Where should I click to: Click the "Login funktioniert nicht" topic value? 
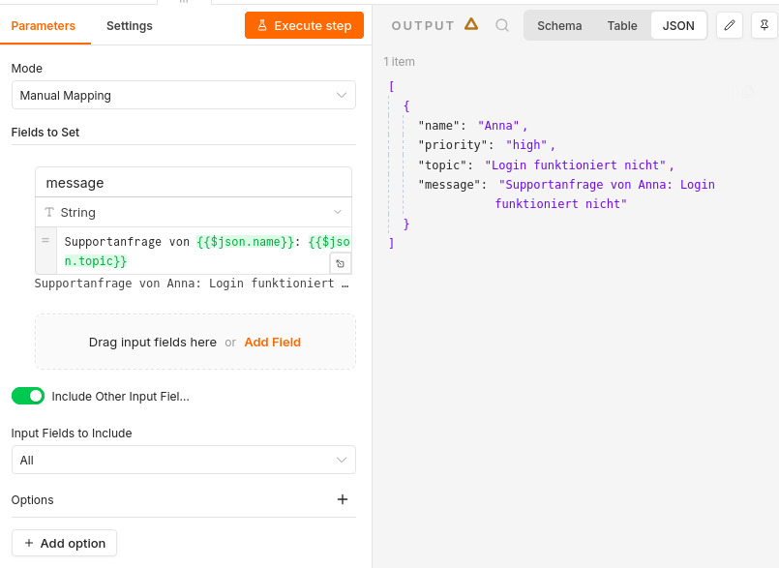pyautogui.click(x=576, y=165)
